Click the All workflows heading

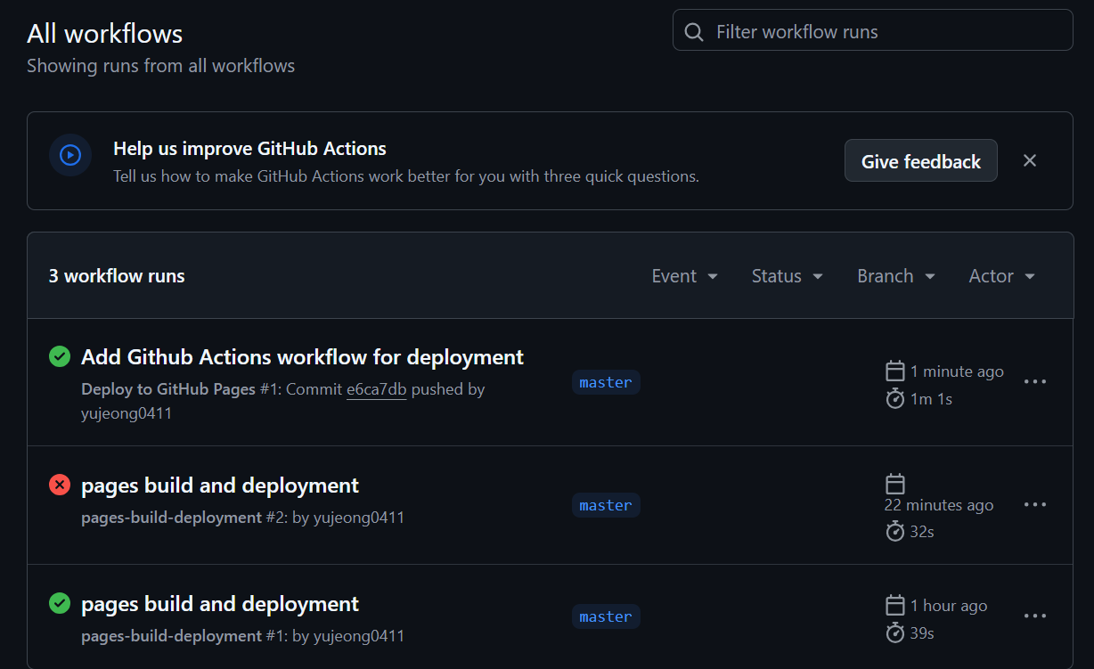tap(105, 34)
